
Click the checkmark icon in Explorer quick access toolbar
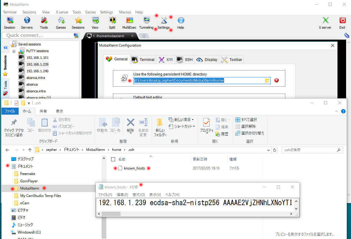pos(16,103)
